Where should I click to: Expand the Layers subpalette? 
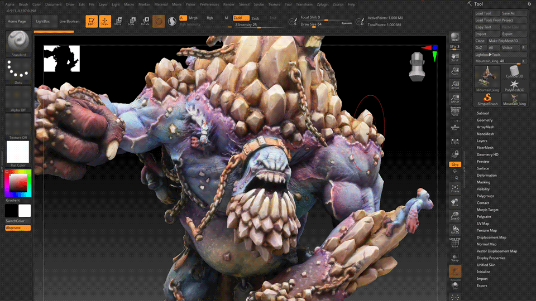(482, 141)
